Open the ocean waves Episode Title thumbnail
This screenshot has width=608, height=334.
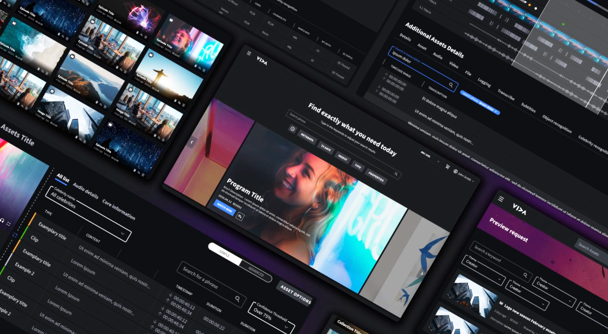[x=32, y=46]
